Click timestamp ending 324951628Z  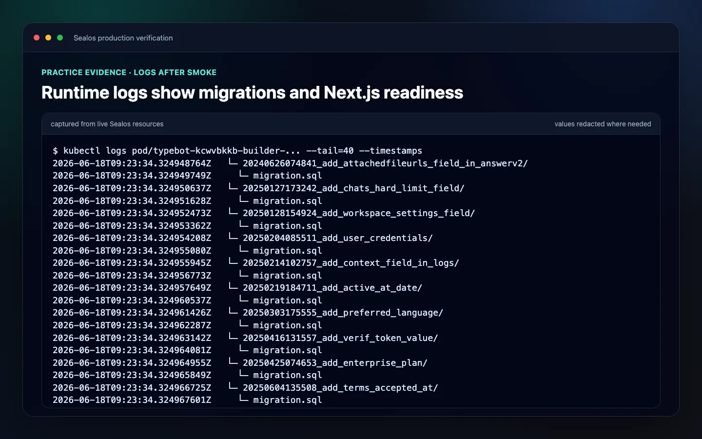point(132,201)
